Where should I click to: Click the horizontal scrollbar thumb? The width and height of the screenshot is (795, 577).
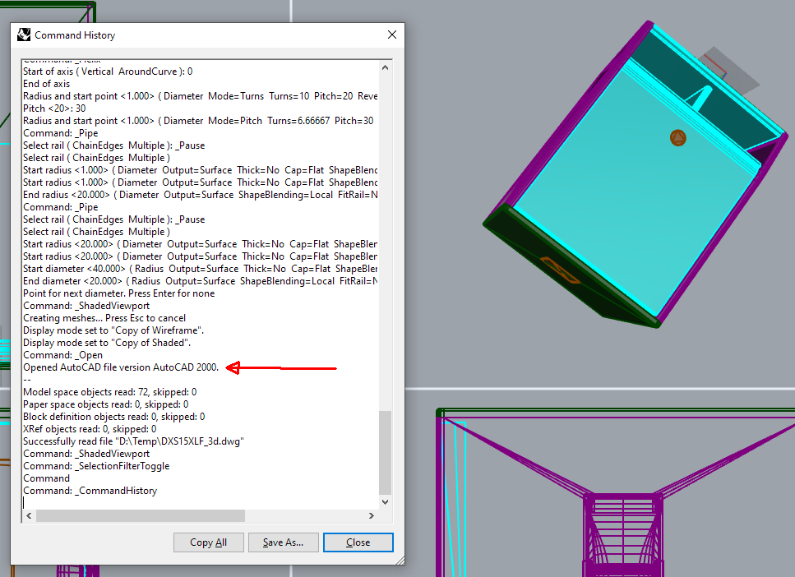(141, 515)
